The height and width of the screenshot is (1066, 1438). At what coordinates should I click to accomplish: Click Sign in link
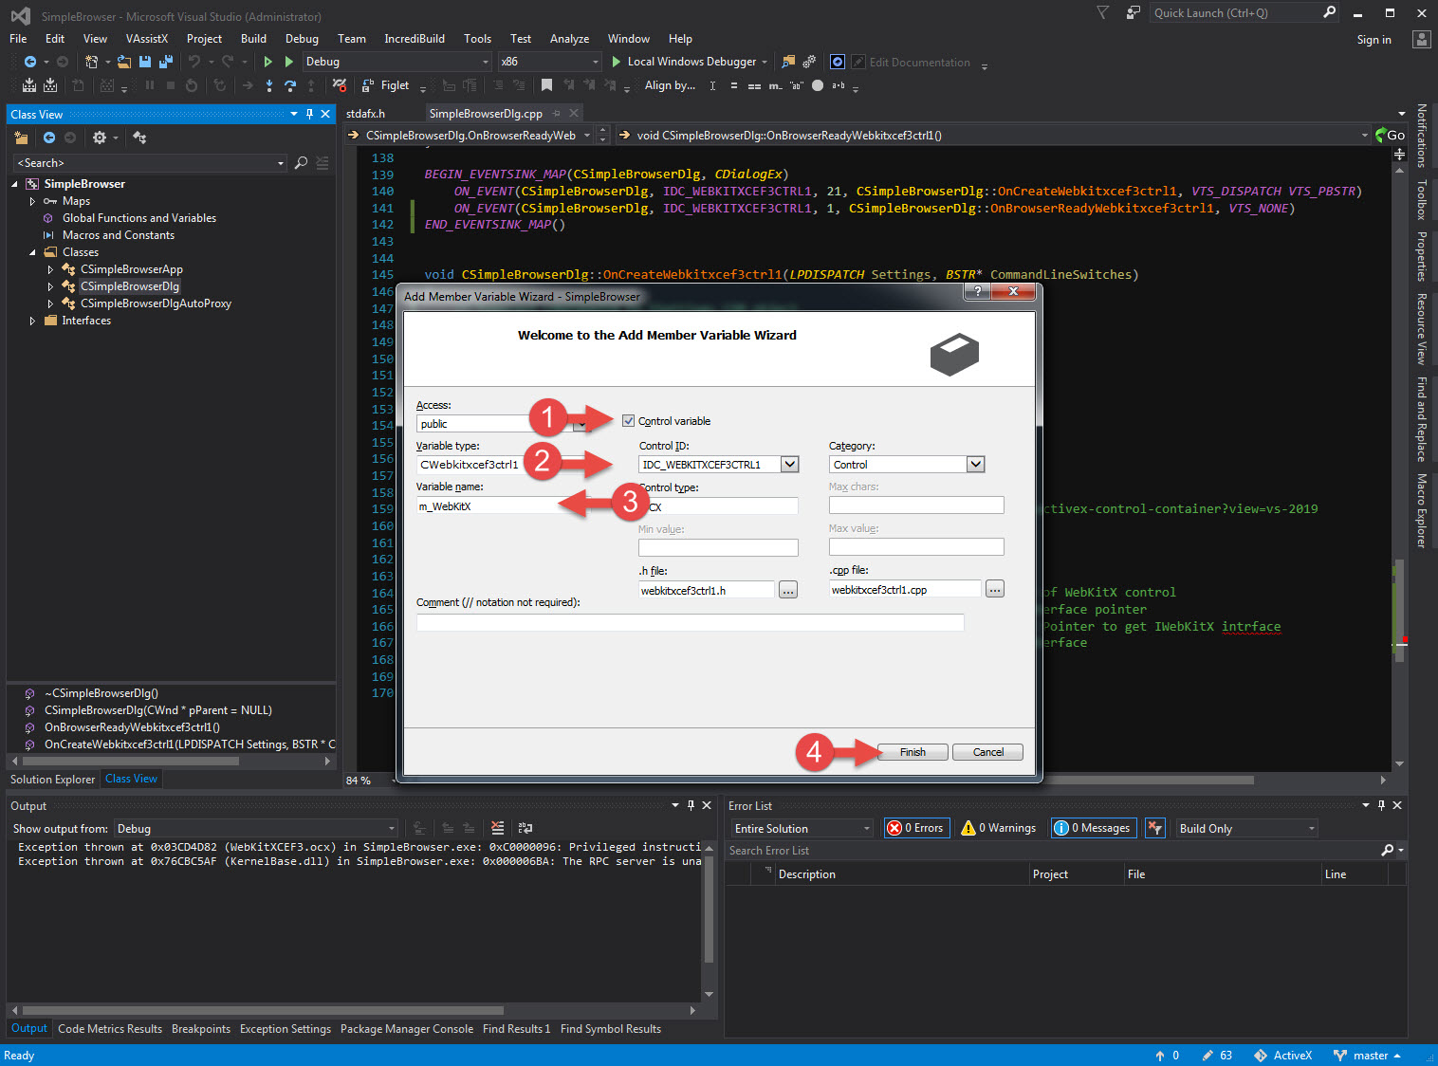point(1373,40)
